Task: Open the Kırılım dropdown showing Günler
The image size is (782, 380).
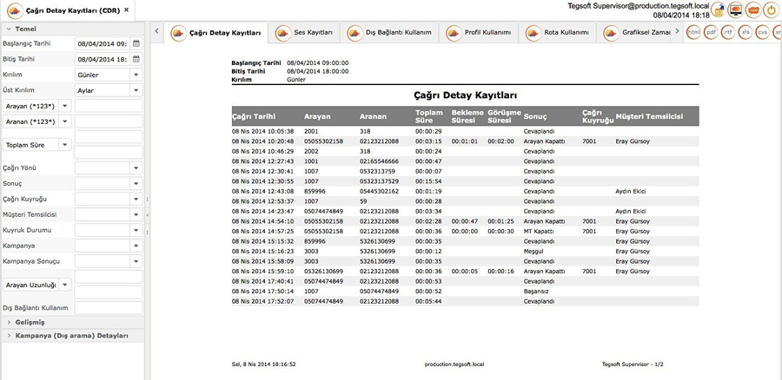Action: click(109, 75)
